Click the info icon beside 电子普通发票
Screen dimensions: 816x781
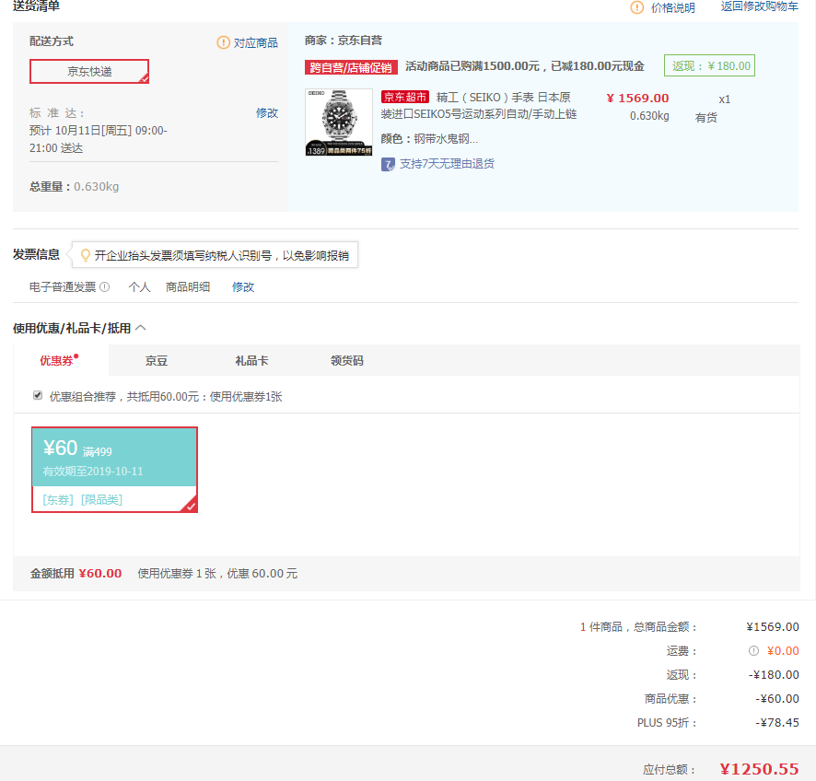[x=105, y=286]
